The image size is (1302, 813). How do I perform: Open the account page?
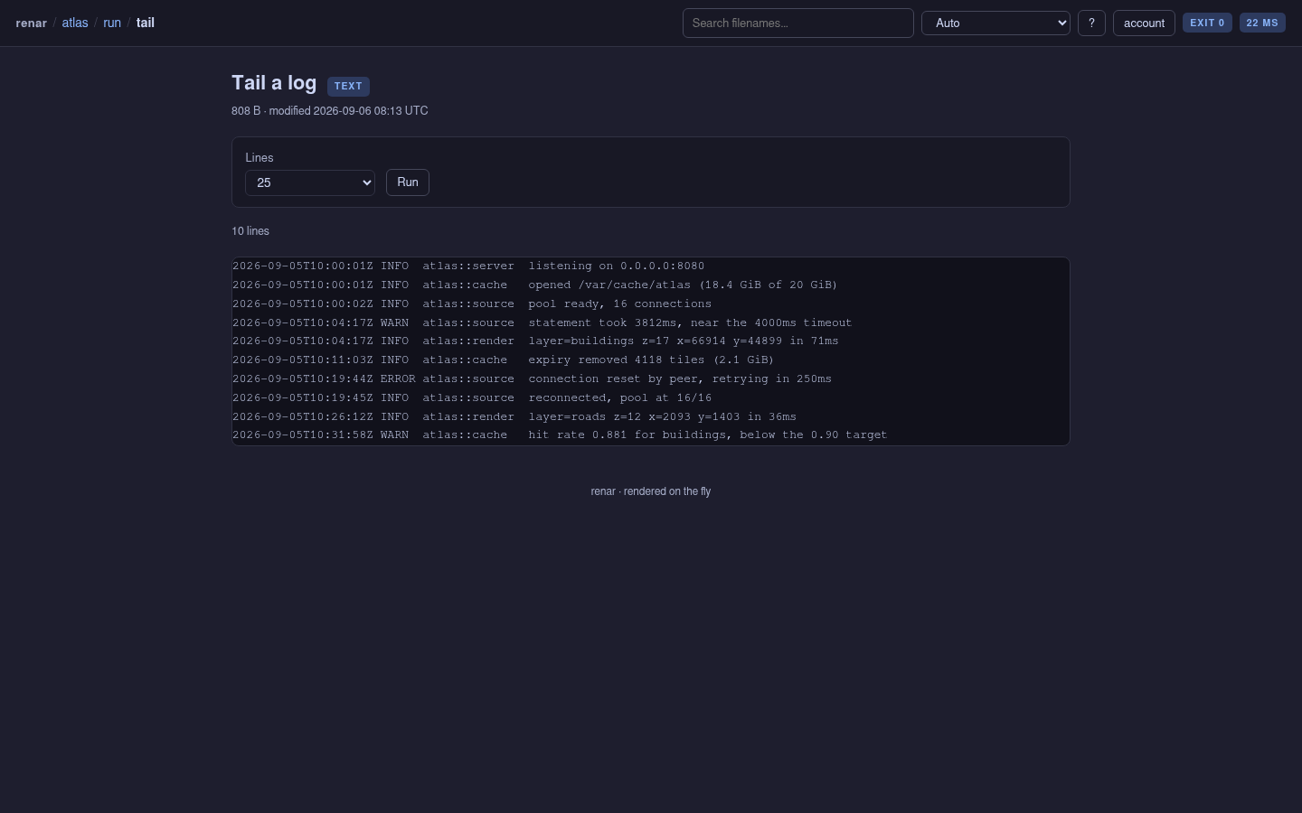click(x=1144, y=23)
